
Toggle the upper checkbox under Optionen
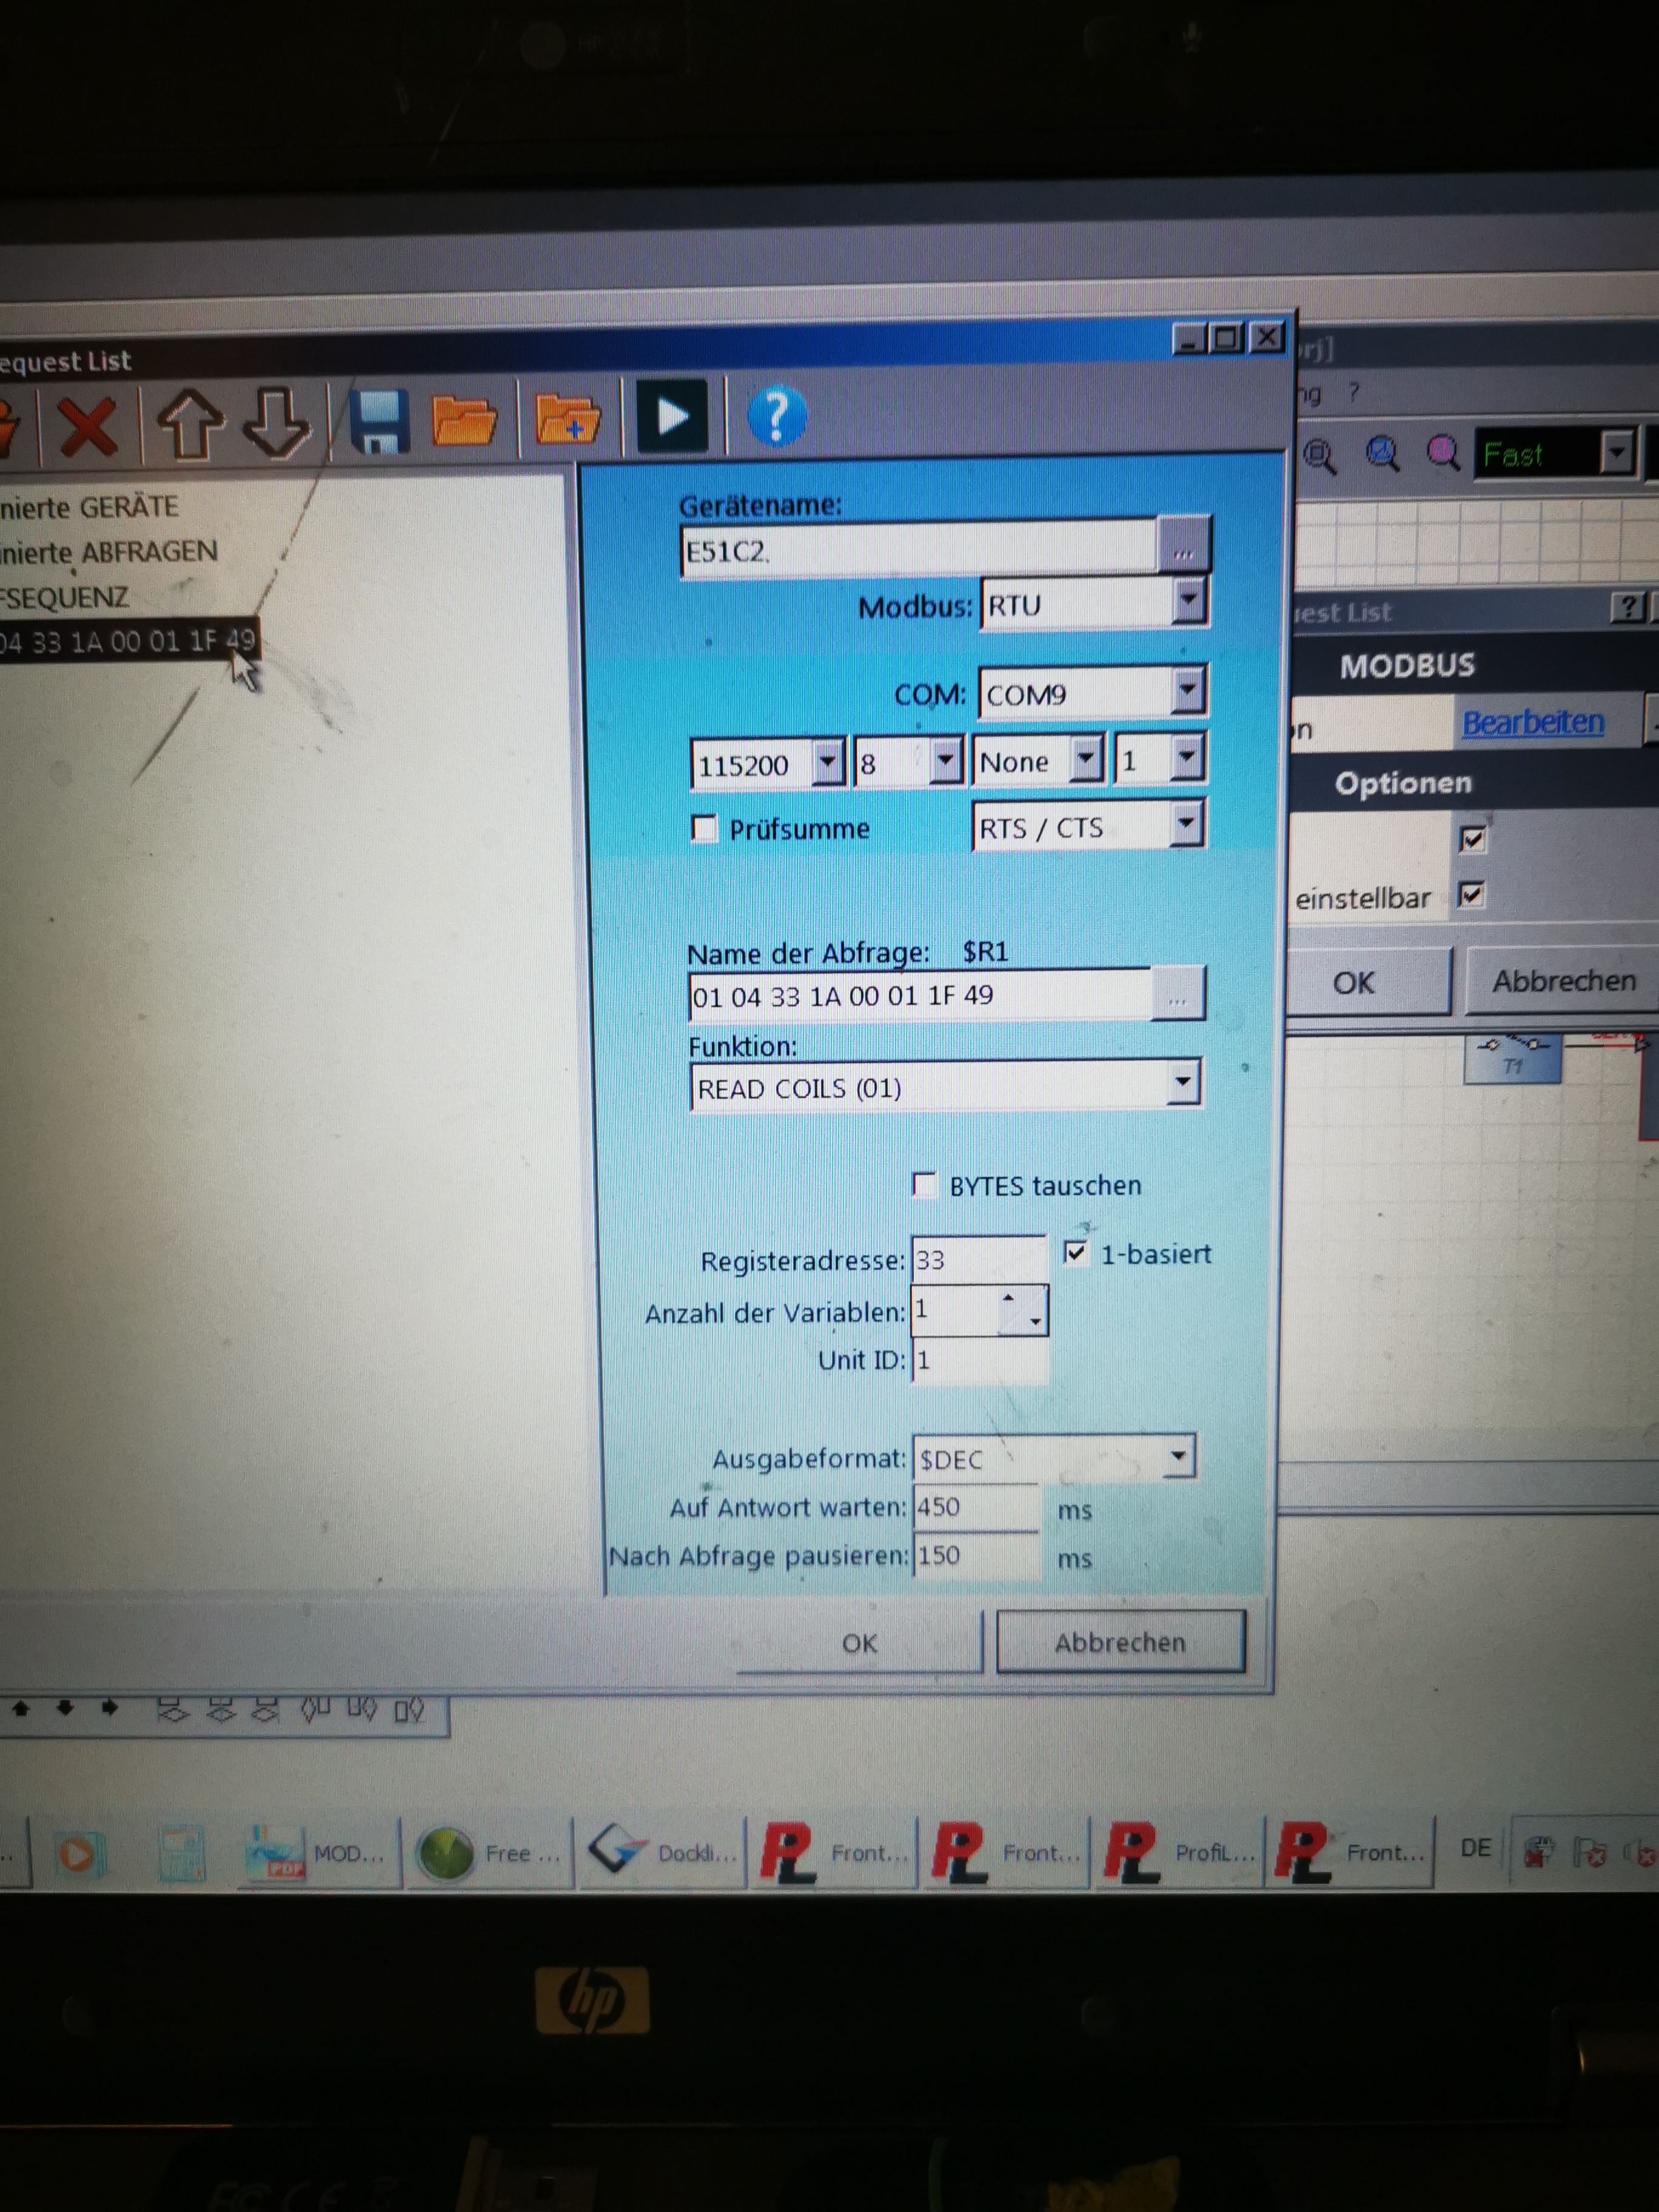(x=1472, y=839)
